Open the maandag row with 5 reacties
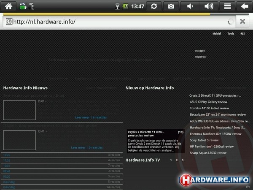This screenshot has width=253, height=190. coord(62,182)
